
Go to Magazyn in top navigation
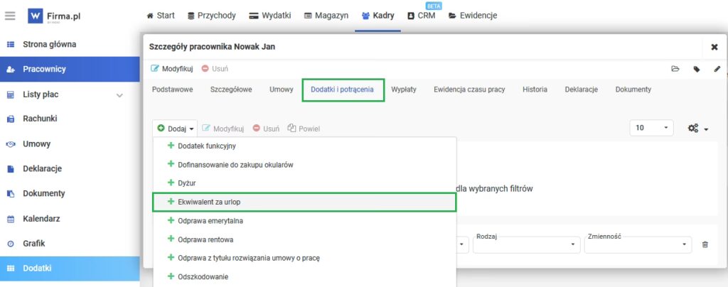(326, 15)
